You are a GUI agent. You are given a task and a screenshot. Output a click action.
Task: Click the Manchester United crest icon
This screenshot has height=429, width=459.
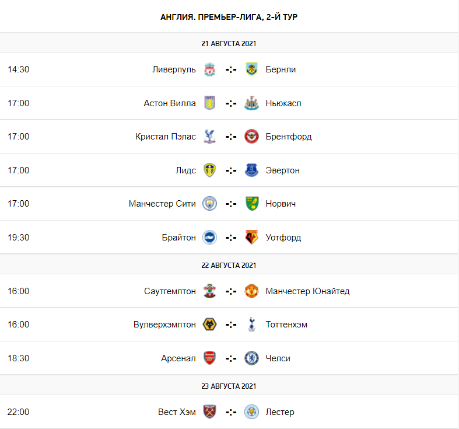click(252, 291)
